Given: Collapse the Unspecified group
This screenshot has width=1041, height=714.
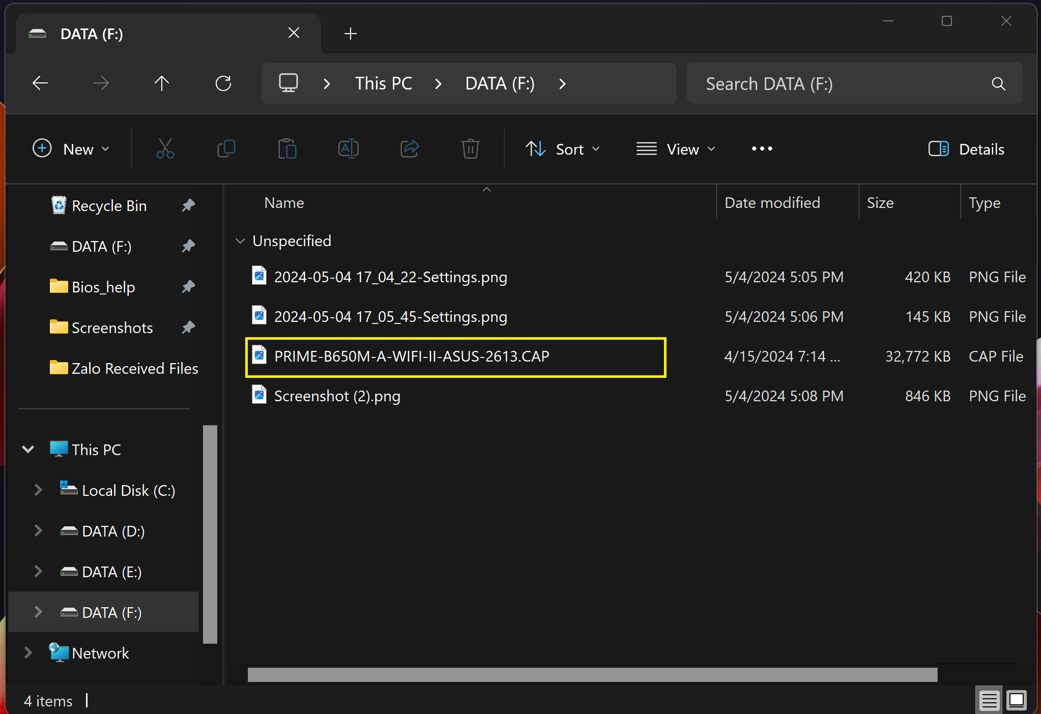Looking at the screenshot, I should [x=240, y=241].
